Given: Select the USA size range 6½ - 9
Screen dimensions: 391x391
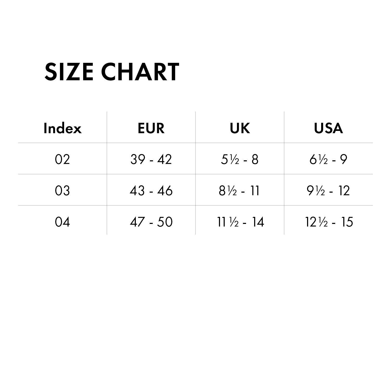Looking at the screenshot, I should point(328,159).
